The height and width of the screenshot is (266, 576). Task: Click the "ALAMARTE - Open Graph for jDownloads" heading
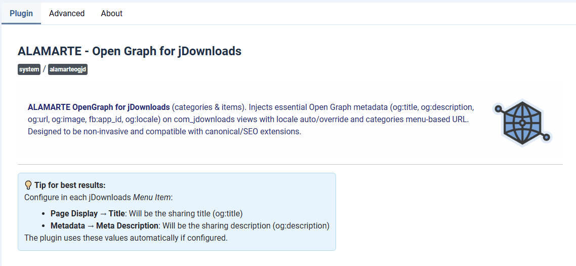point(130,51)
